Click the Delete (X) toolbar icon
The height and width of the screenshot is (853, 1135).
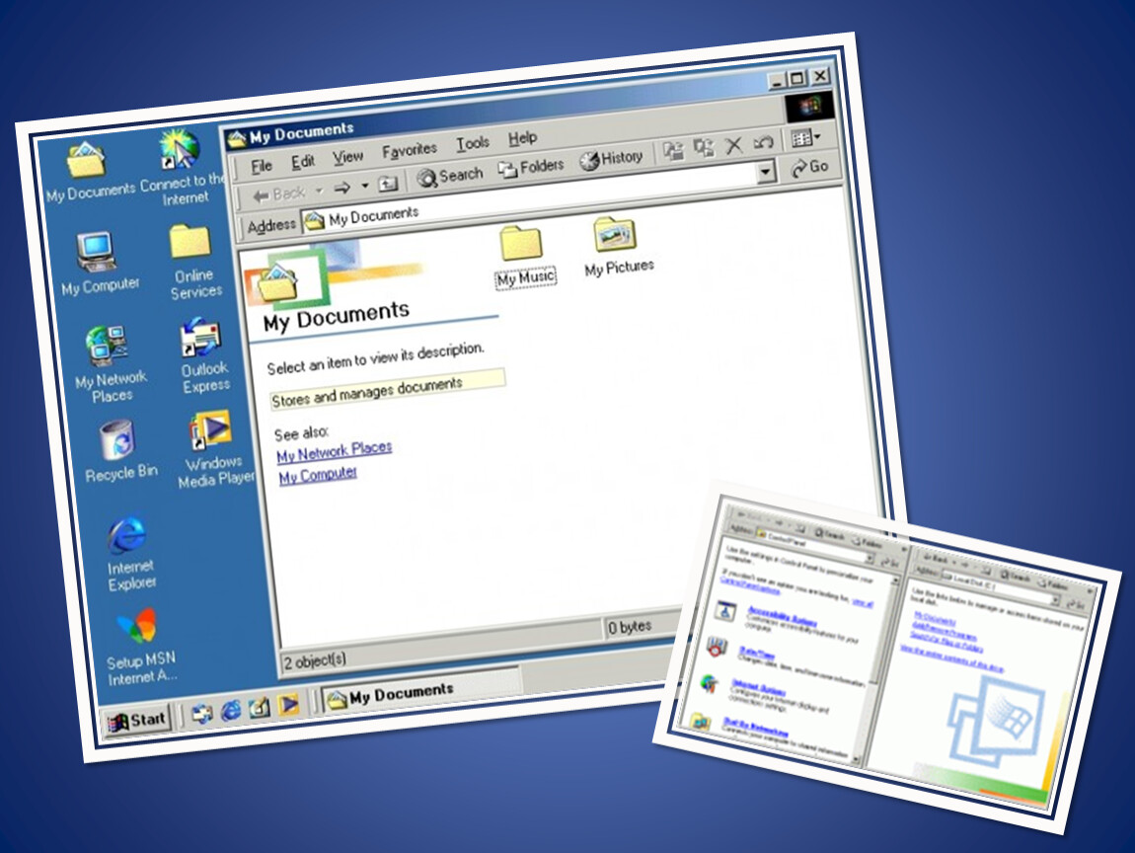pyautogui.click(x=734, y=145)
